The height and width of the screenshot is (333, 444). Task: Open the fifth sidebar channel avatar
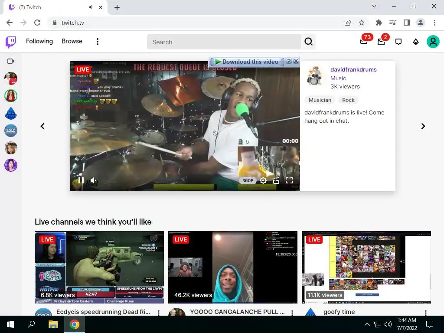[11, 148]
